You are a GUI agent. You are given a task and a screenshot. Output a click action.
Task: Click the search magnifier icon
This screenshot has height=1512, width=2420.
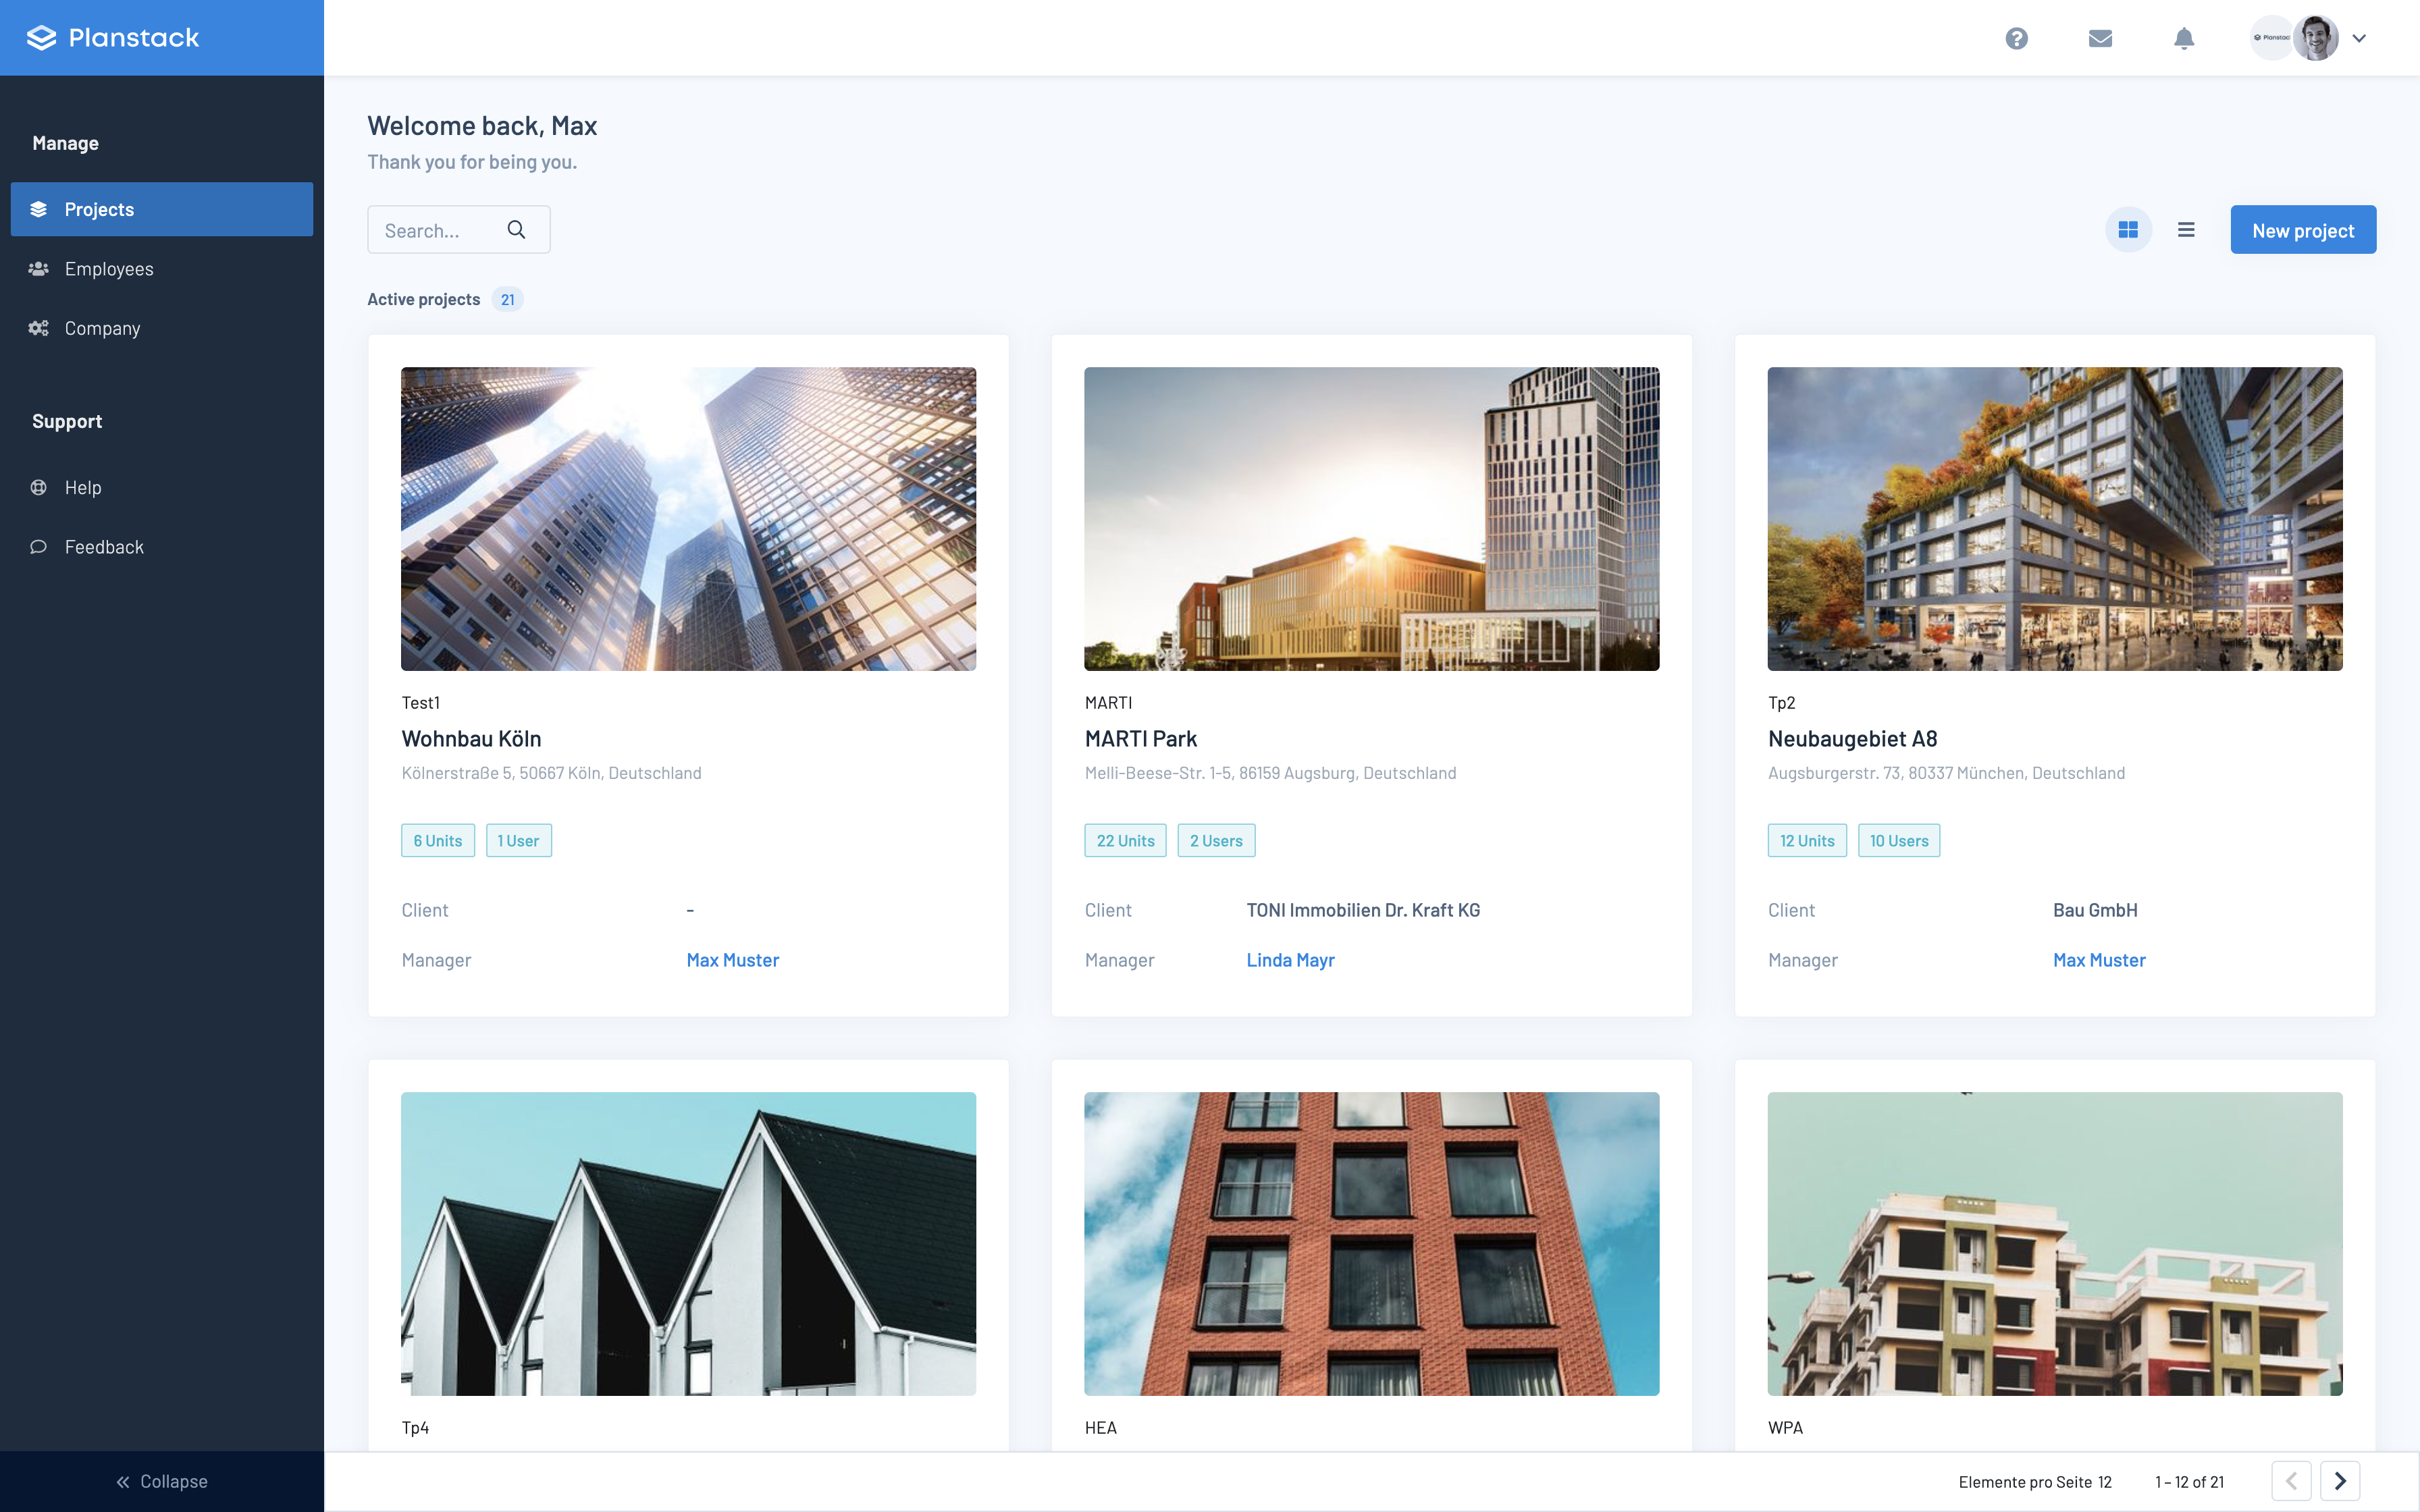tap(516, 230)
